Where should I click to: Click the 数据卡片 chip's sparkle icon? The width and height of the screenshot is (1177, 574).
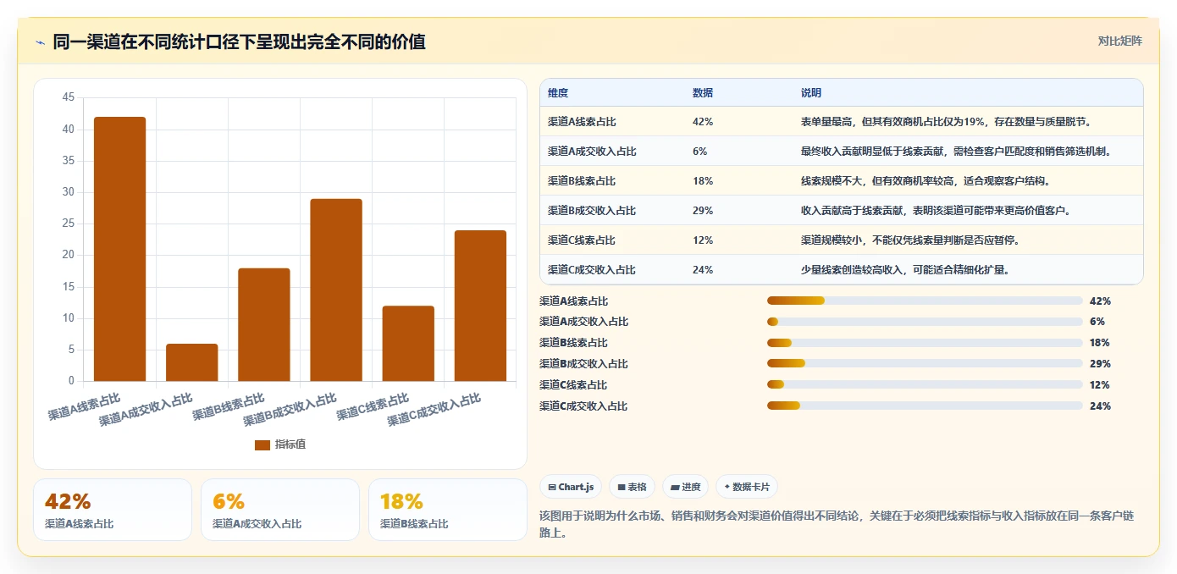(727, 487)
